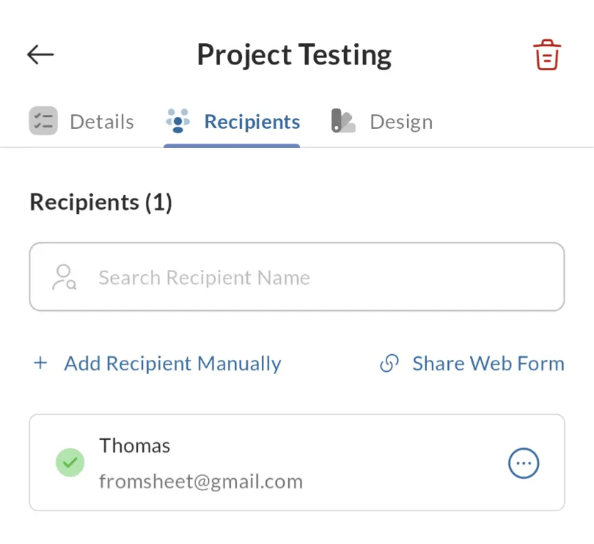This screenshot has height=544, width=594.
Task: Click the Details checklist icon
Action: click(43, 121)
